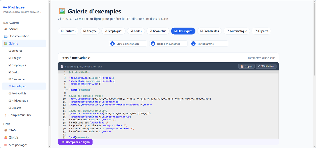The image size is (316, 148).
Task: Click the package icon beside CTAN
Action: 6,130
